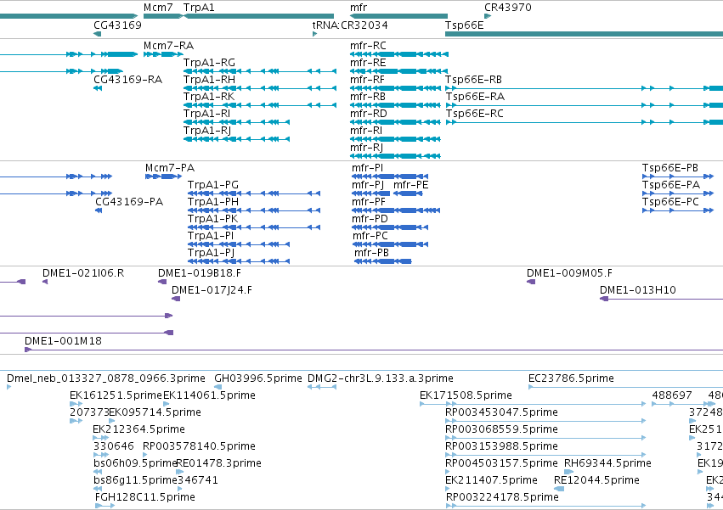This screenshot has width=723, height=510.
Task: Select the TrpA1-PK protein label
Action: point(212,219)
